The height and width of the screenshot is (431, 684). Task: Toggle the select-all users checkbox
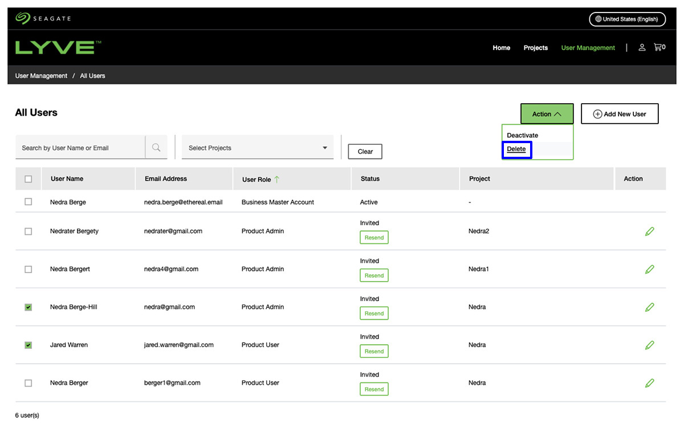coord(28,179)
